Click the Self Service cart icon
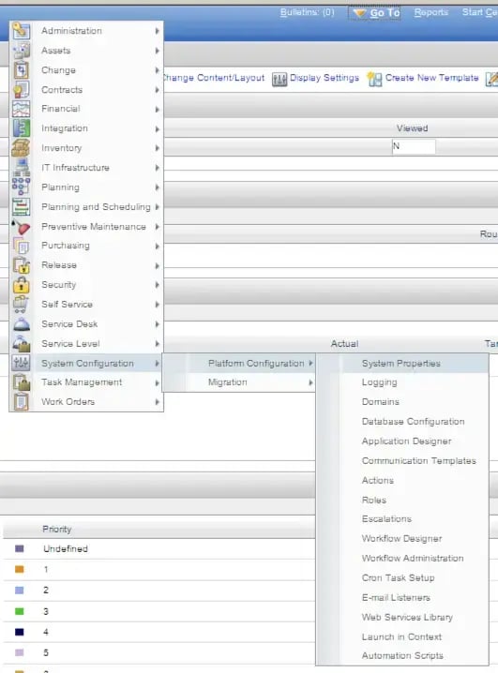Viewport: 498px width, 673px height. (21, 305)
